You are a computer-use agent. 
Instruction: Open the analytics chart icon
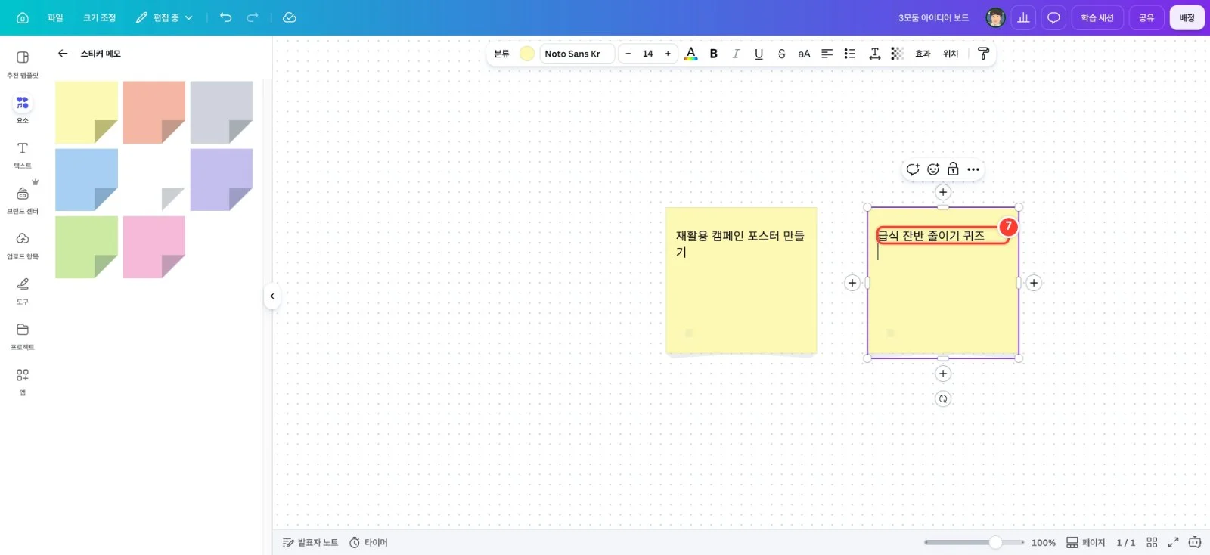click(1023, 17)
